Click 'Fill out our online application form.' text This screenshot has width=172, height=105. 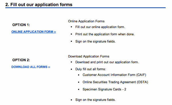[100, 27]
